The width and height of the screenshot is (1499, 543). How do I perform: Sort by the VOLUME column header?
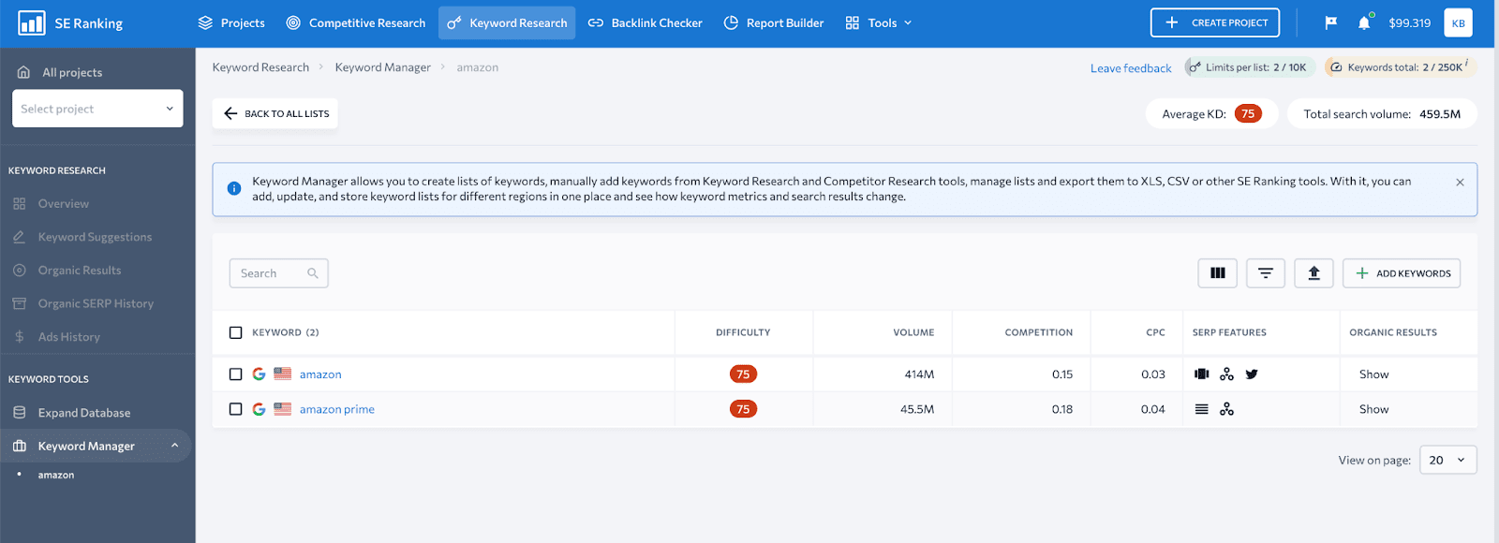tap(913, 332)
